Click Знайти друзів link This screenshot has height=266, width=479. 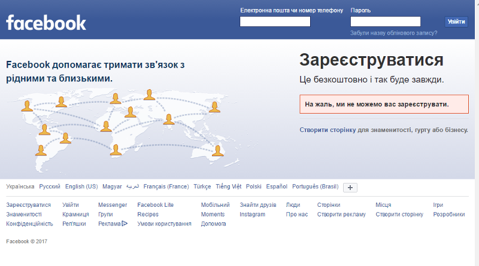click(x=258, y=205)
